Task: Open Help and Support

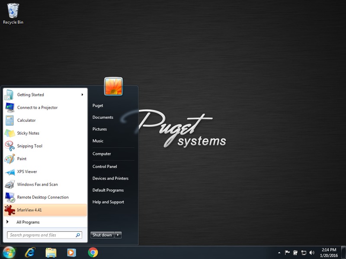Action: [109, 202]
